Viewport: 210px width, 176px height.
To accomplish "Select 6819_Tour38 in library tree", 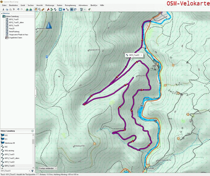I will [14, 25].
